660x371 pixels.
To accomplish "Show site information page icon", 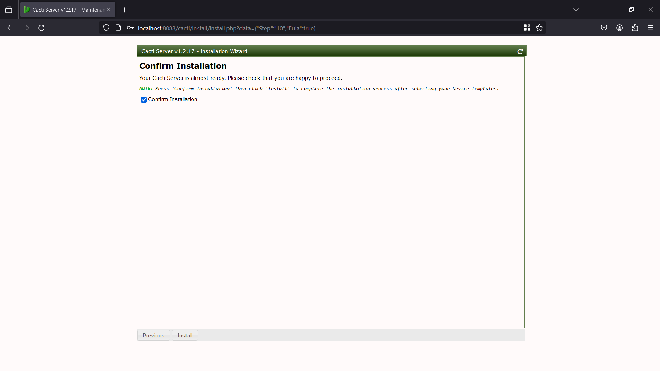I will 118,28.
